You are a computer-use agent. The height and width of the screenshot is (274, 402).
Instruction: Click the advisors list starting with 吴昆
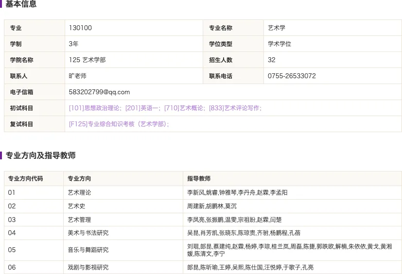point(244,233)
